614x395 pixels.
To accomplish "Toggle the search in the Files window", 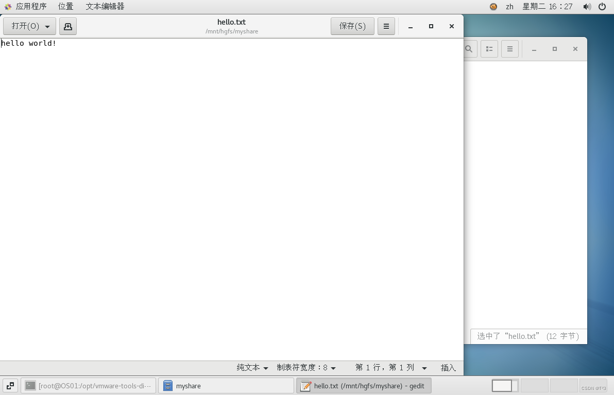I will click(469, 48).
